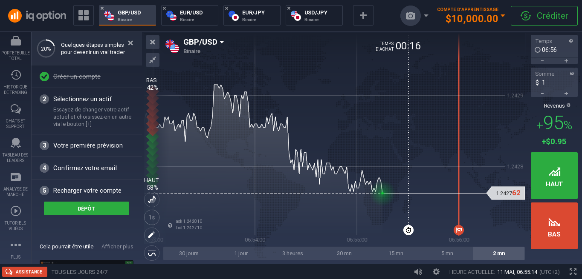Select the 5 mn timeframe
Viewport: 582px width, 279px height.
pyautogui.click(x=447, y=253)
